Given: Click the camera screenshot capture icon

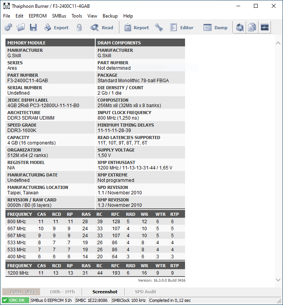Looking at the screenshot, I should pyautogui.click(x=240, y=27).
